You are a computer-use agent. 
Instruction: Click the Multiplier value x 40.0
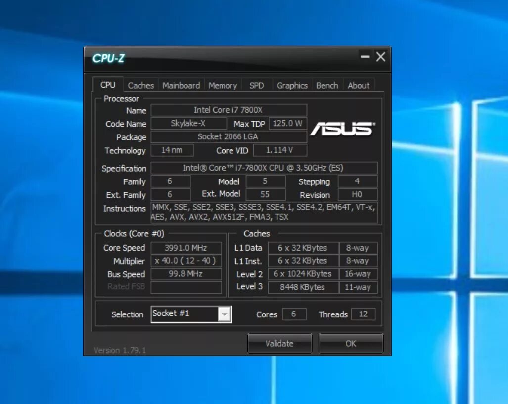(186, 261)
